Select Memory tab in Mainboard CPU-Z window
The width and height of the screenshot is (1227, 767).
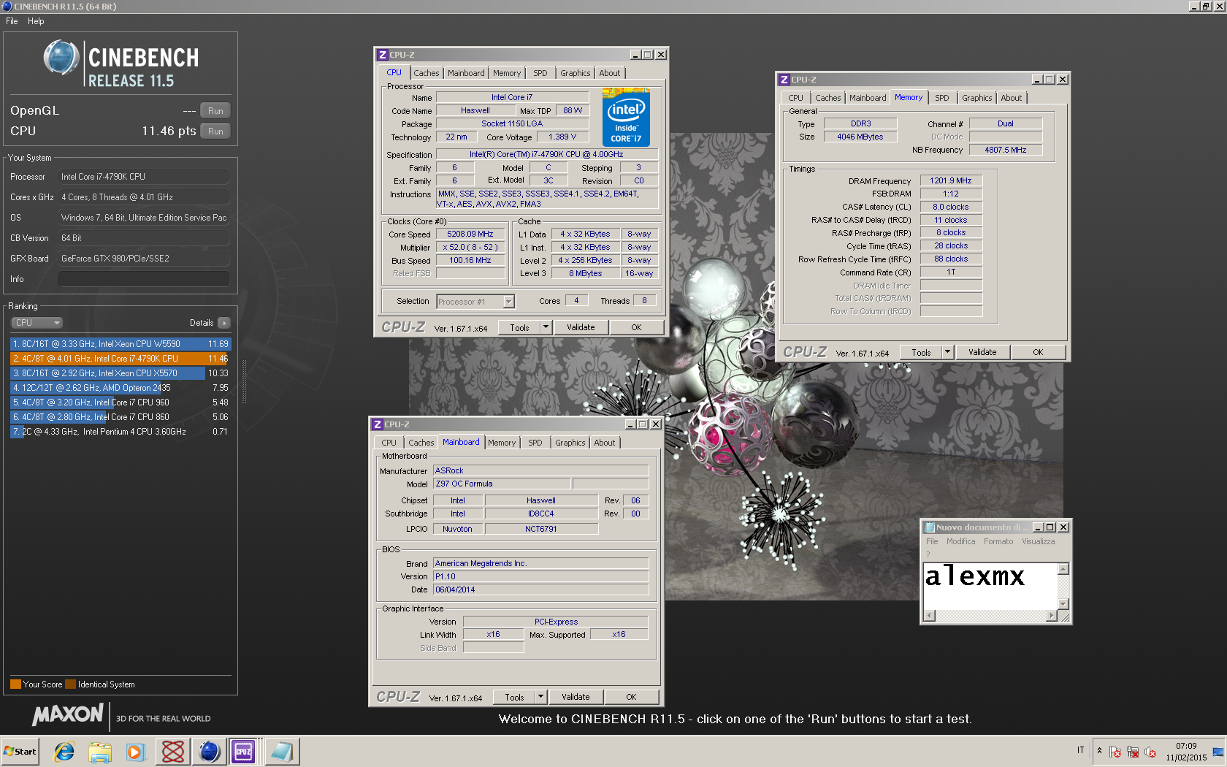pyautogui.click(x=502, y=443)
